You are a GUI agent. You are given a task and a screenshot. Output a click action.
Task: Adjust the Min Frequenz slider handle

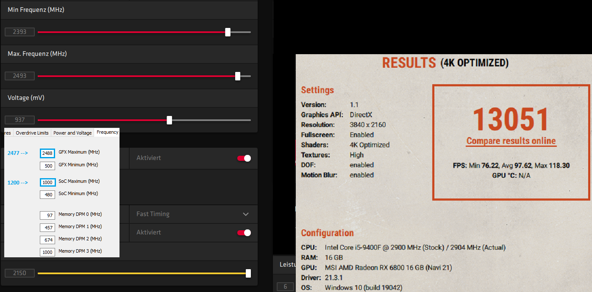coord(228,32)
